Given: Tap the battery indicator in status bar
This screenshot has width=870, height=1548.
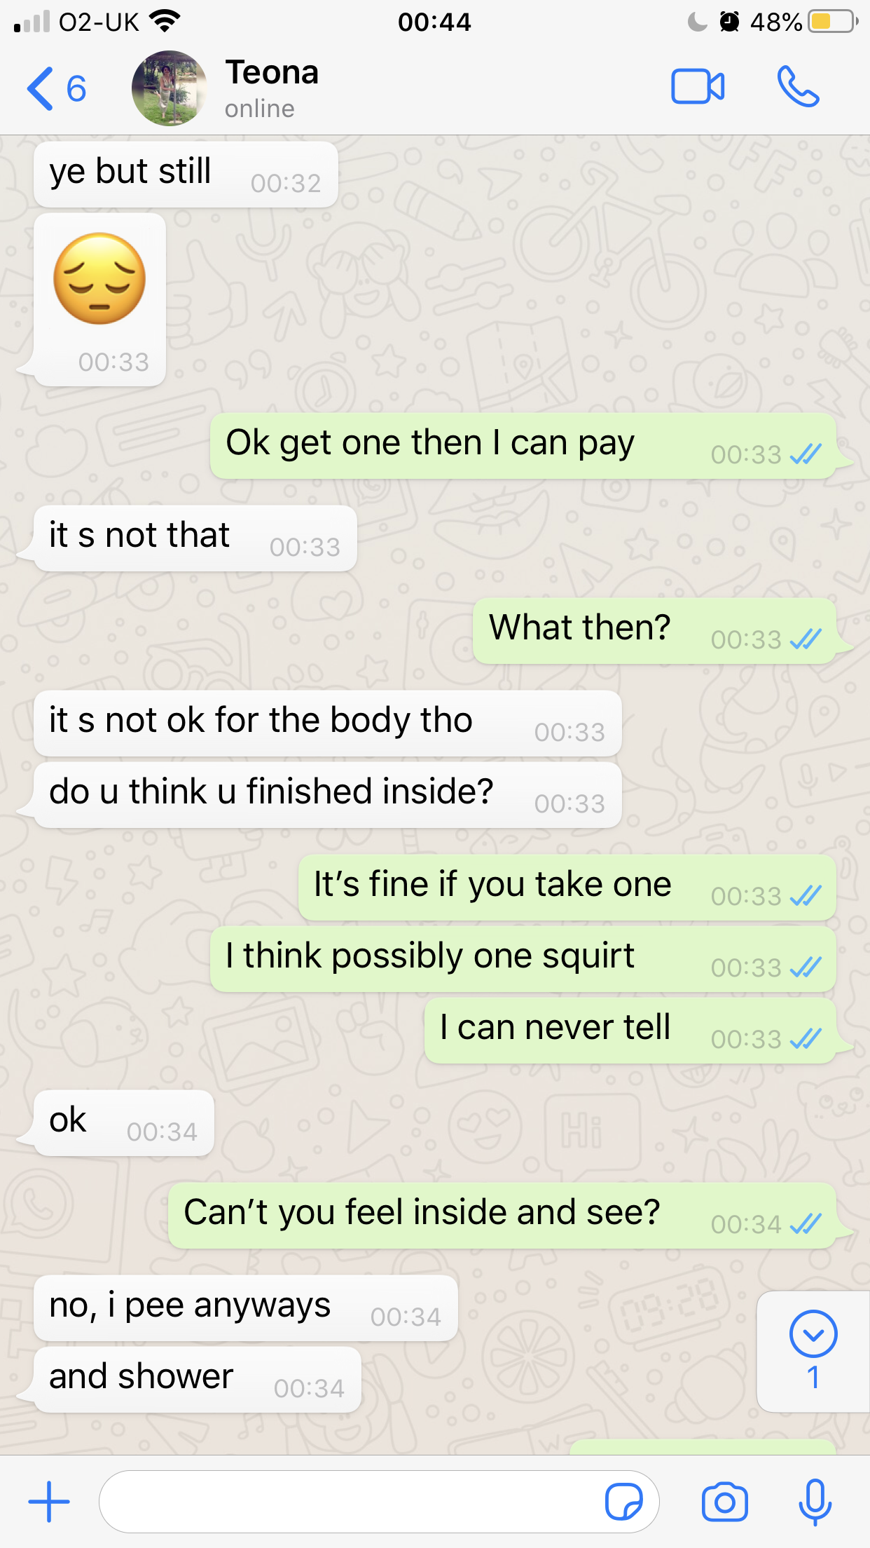Looking at the screenshot, I should coord(833,22).
